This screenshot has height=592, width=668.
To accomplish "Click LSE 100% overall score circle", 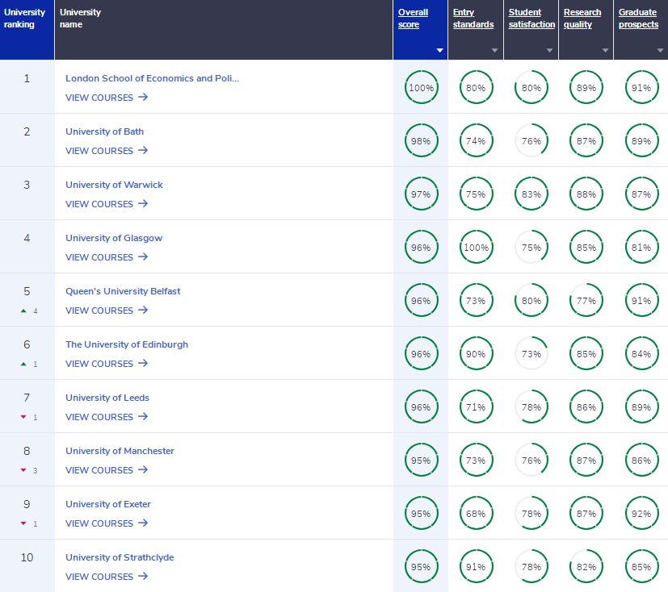I will (x=421, y=87).
